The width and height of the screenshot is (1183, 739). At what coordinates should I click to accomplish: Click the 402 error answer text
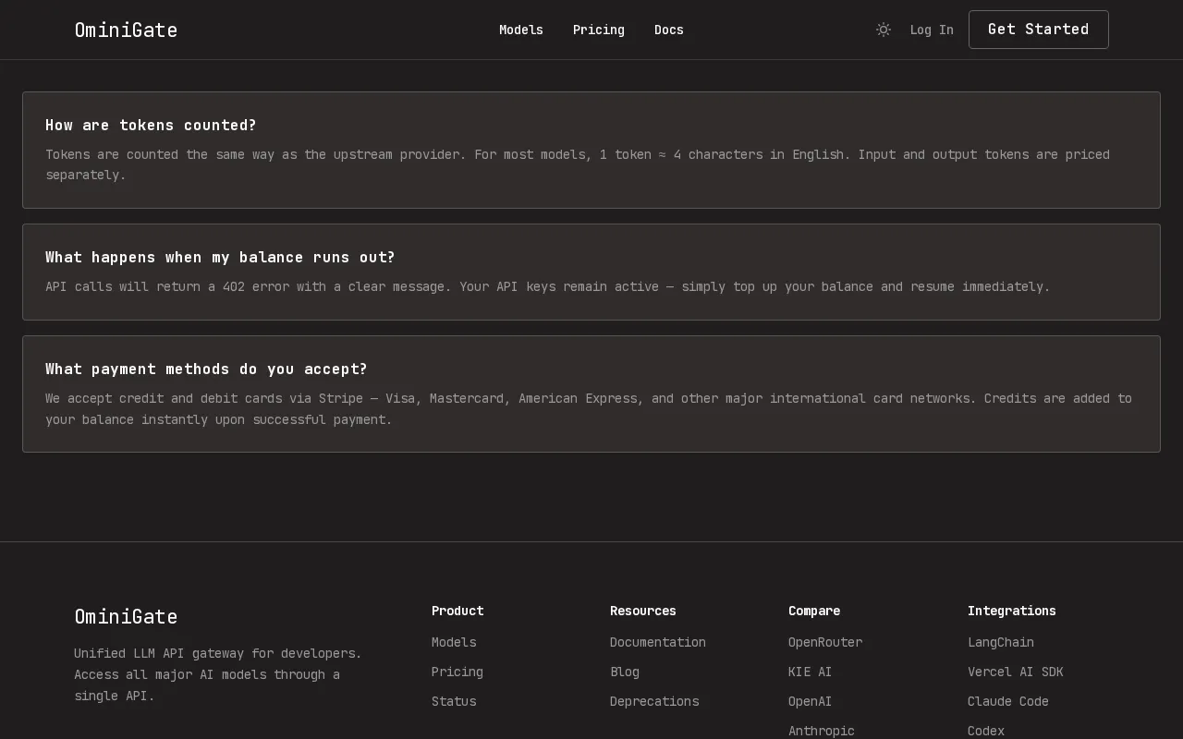point(548,286)
